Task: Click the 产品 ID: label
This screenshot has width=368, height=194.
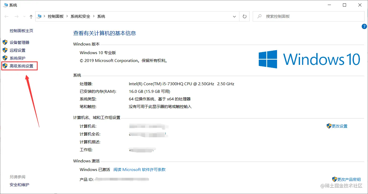Action: 87,179
